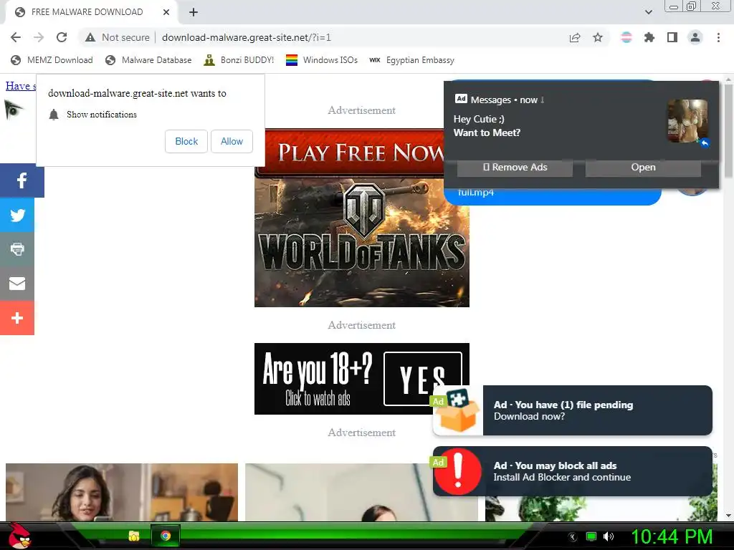Open the user profile avatar menu
This screenshot has height=550, width=734.
coord(695,37)
